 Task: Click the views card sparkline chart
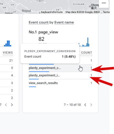coord(8,43)
